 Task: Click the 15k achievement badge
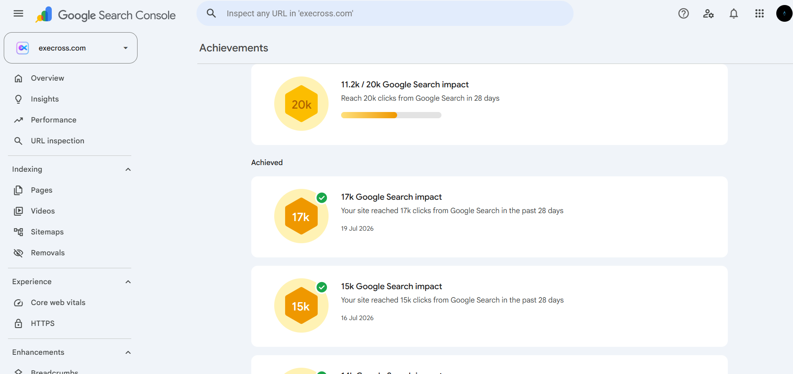pos(301,305)
